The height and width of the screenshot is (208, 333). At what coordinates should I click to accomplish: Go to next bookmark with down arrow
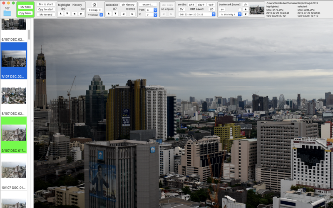point(246,14)
